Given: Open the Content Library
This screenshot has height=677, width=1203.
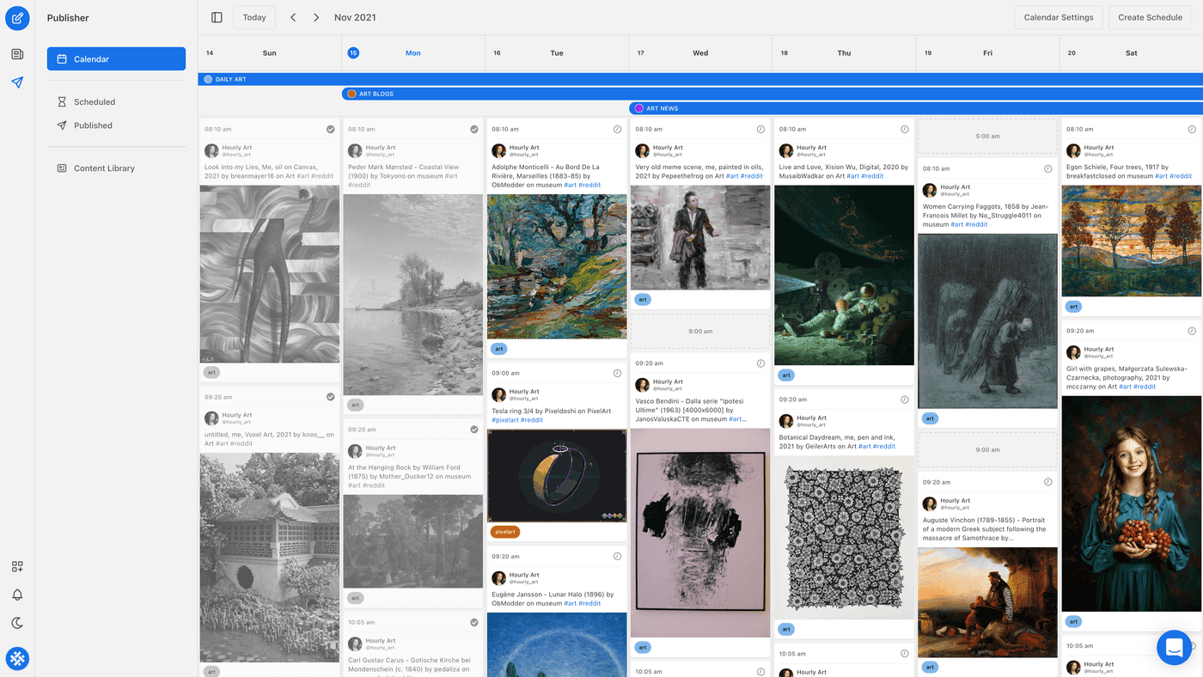Looking at the screenshot, I should click(104, 168).
